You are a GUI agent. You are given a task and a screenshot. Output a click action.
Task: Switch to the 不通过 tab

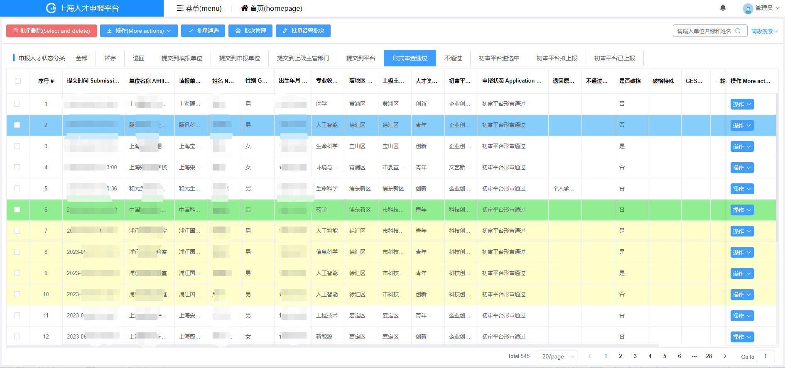453,58
